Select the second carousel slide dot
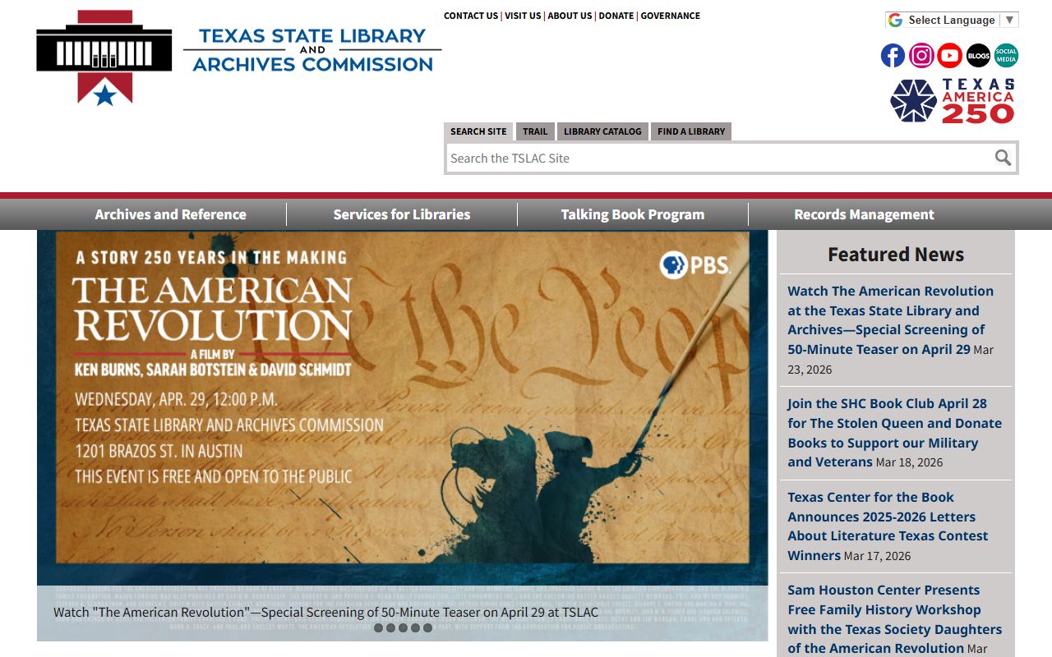 pyautogui.click(x=390, y=627)
